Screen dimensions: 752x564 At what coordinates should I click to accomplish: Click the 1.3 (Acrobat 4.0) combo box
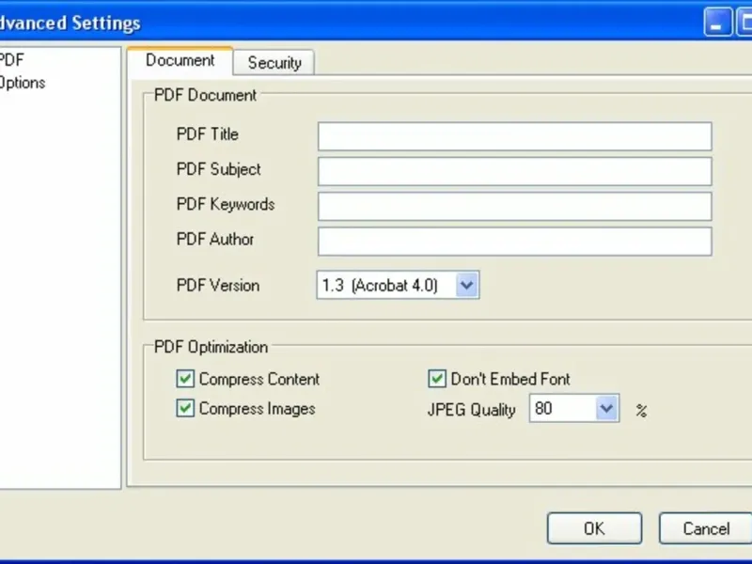385,286
